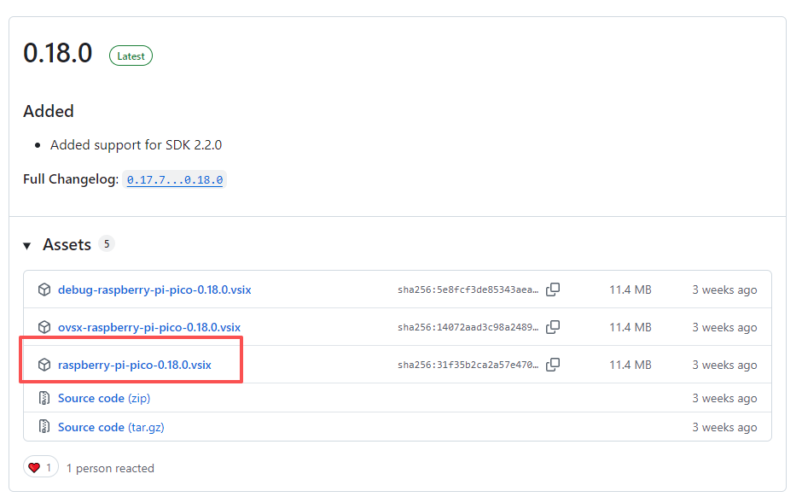Image resolution: width=802 pixels, height=503 pixels.
Task: Click 11.4 MB size in debug vsix row
Action: pos(631,290)
